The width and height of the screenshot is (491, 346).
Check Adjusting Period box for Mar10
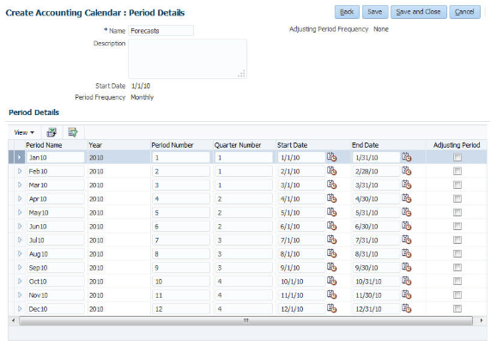(458, 185)
